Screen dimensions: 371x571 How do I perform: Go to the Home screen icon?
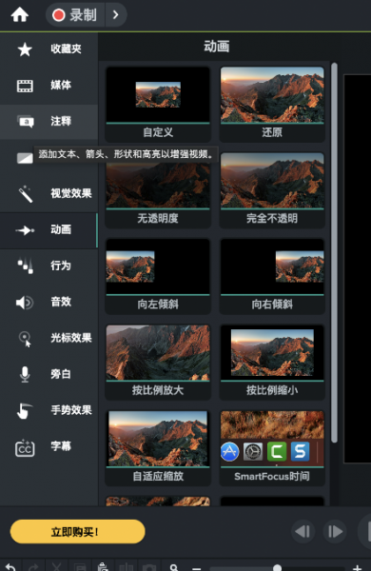tap(20, 15)
